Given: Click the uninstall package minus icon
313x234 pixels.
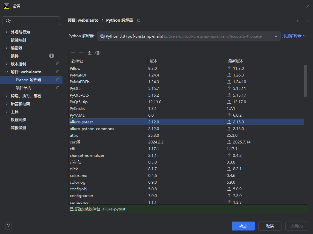Looking at the screenshot, I should pyautogui.click(x=81, y=53).
